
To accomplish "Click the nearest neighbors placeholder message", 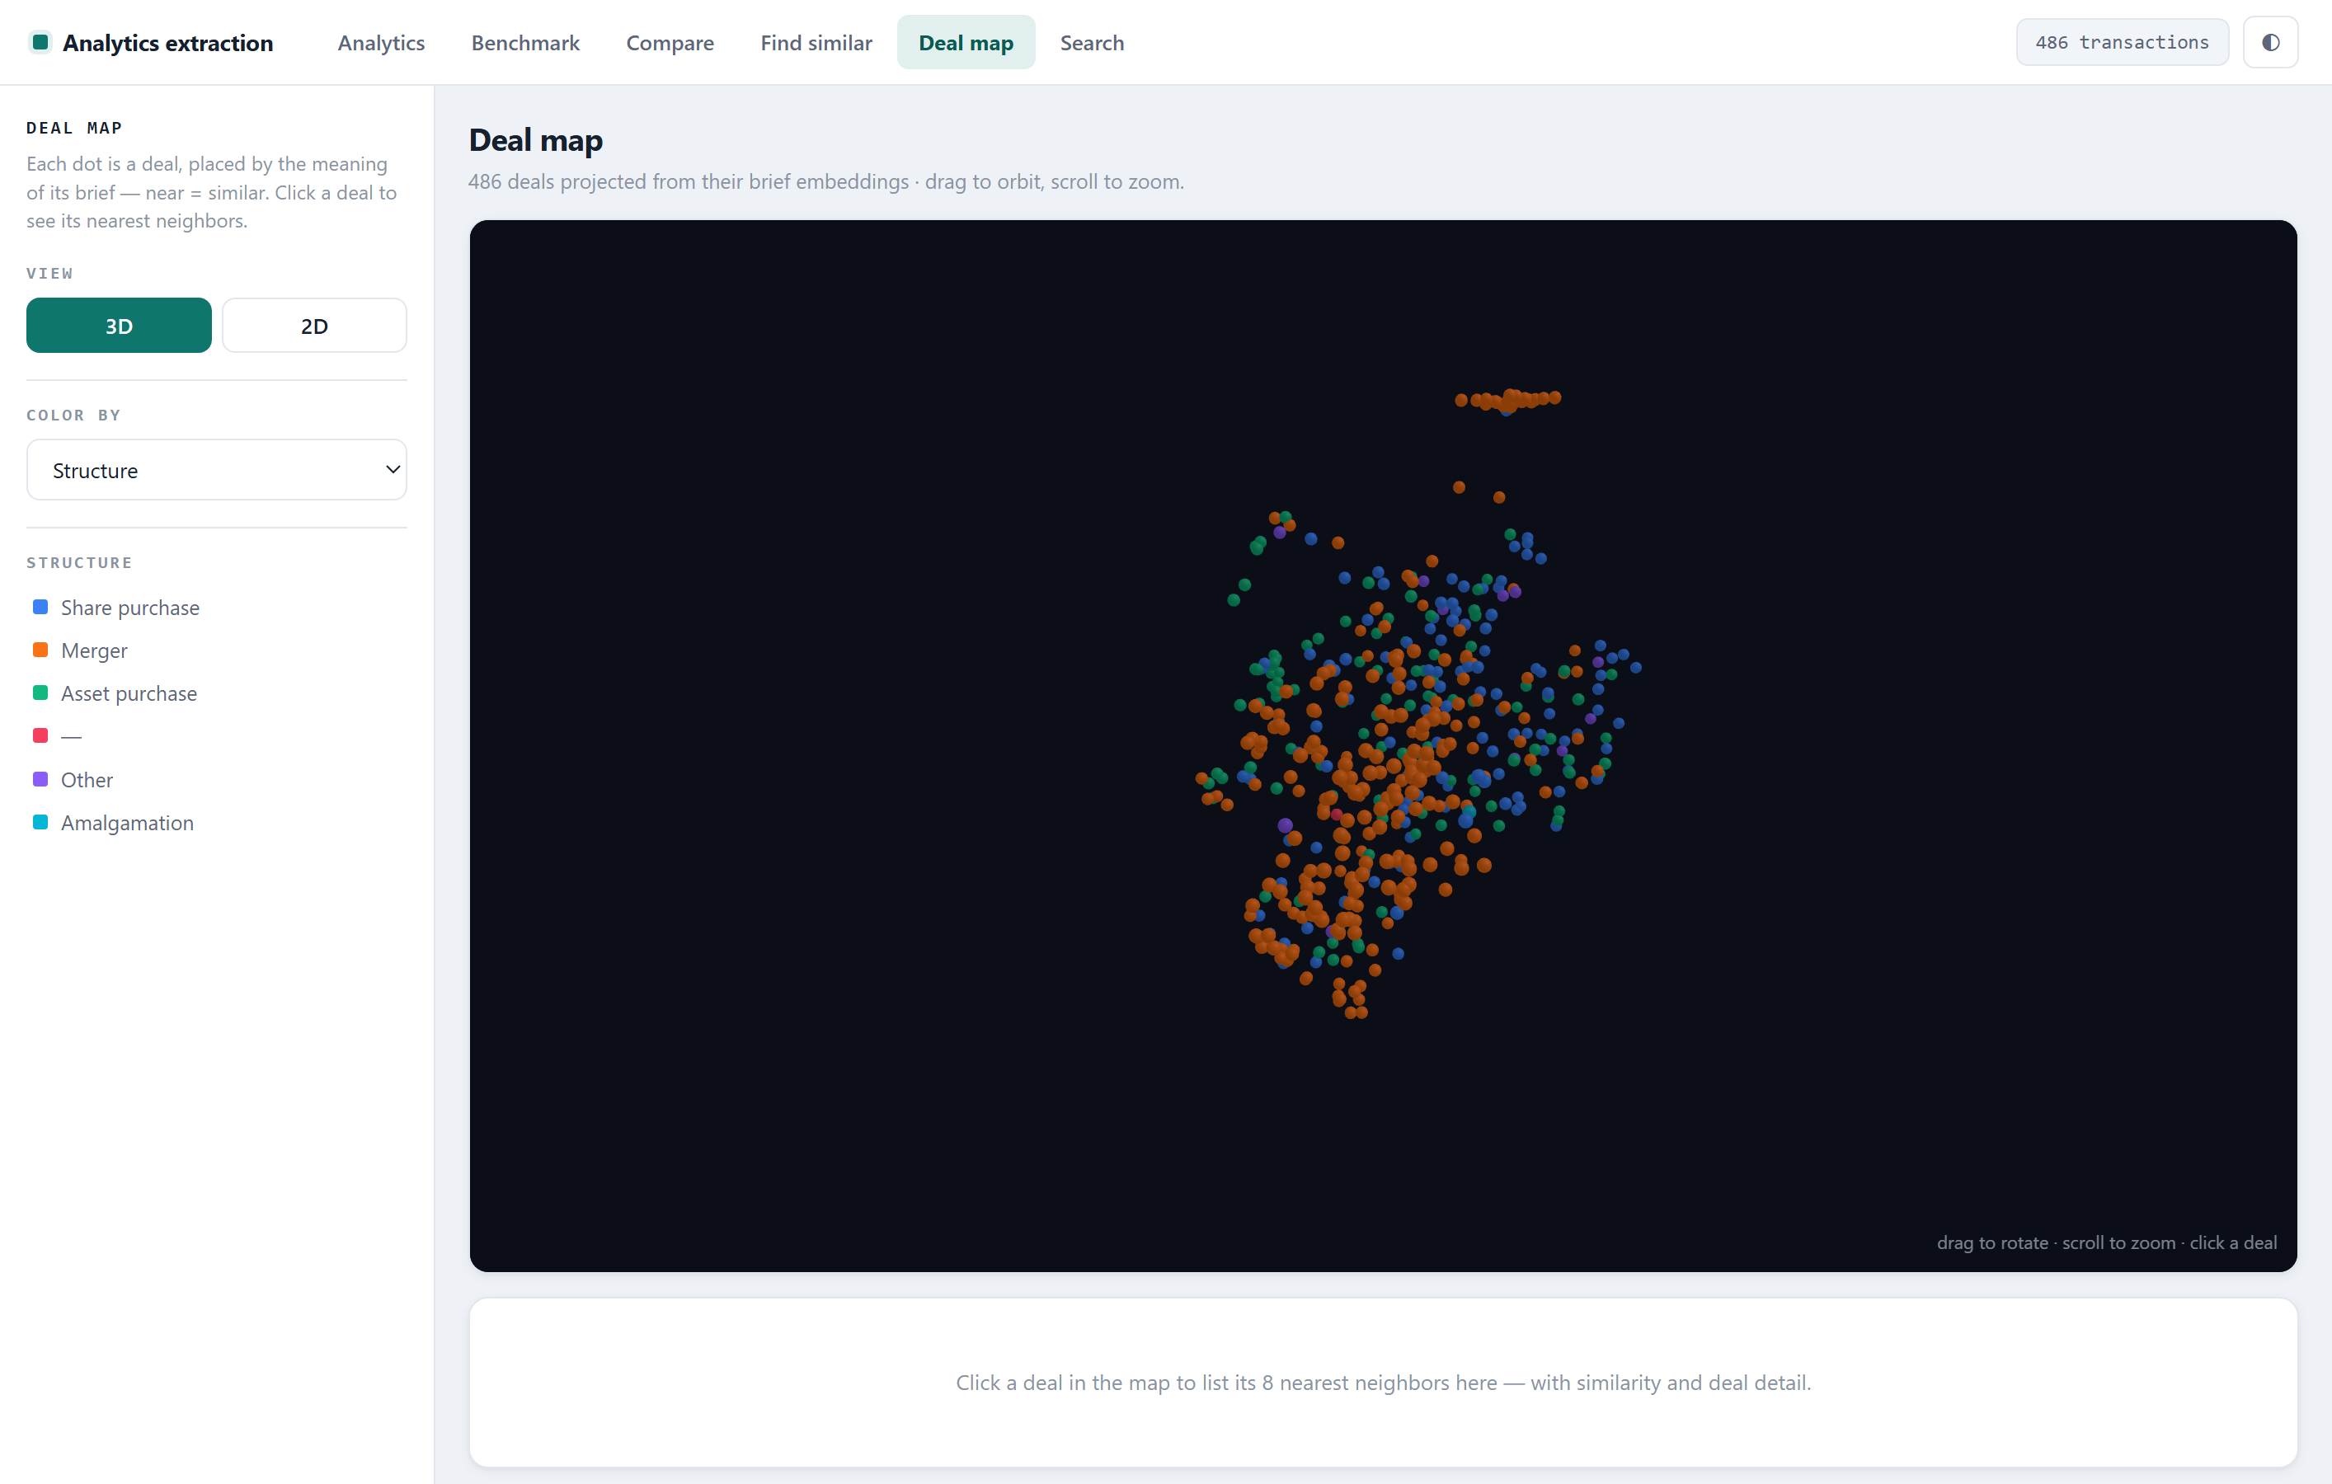I will [x=1383, y=1383].
